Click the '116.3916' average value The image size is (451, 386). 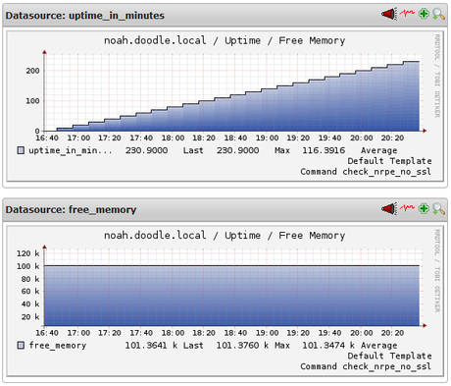tap(324, 150)
